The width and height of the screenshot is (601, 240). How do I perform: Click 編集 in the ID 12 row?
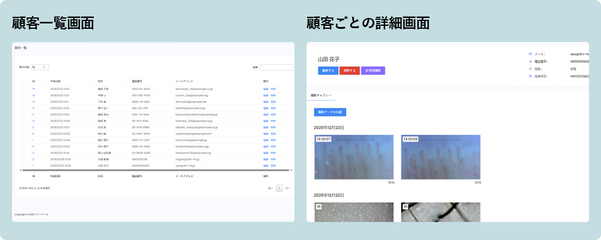(266, 109)
